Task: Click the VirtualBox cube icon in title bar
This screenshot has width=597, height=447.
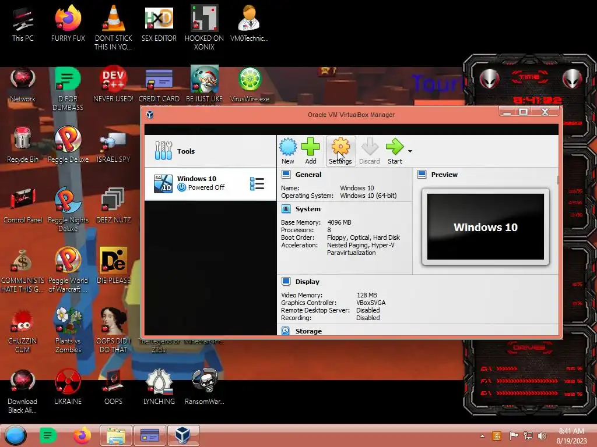Action: pos(150,115)
